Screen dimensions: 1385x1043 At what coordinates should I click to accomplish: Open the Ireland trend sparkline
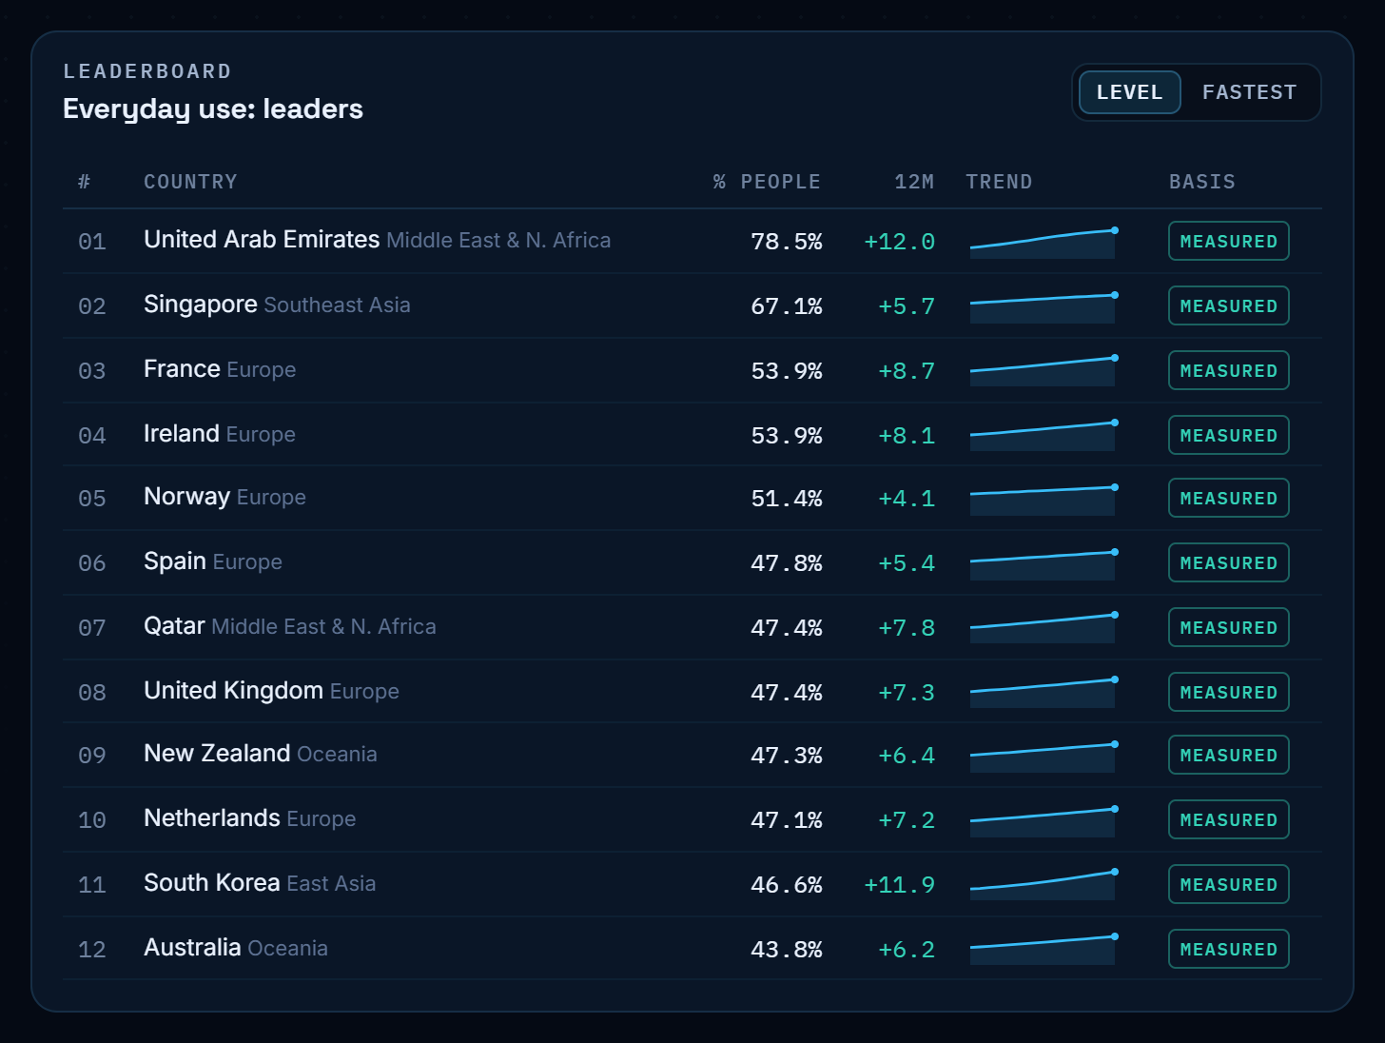1044,436
